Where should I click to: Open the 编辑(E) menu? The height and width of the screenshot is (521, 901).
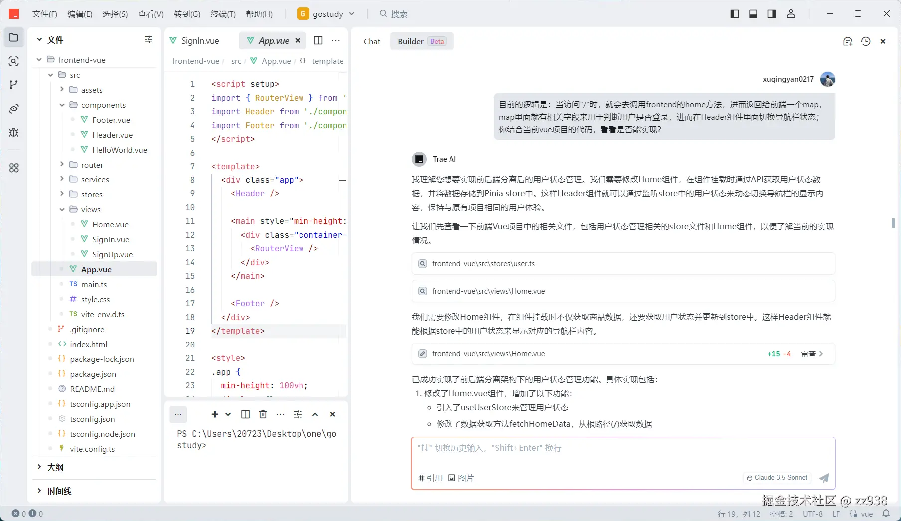click(x=80, y=14)
